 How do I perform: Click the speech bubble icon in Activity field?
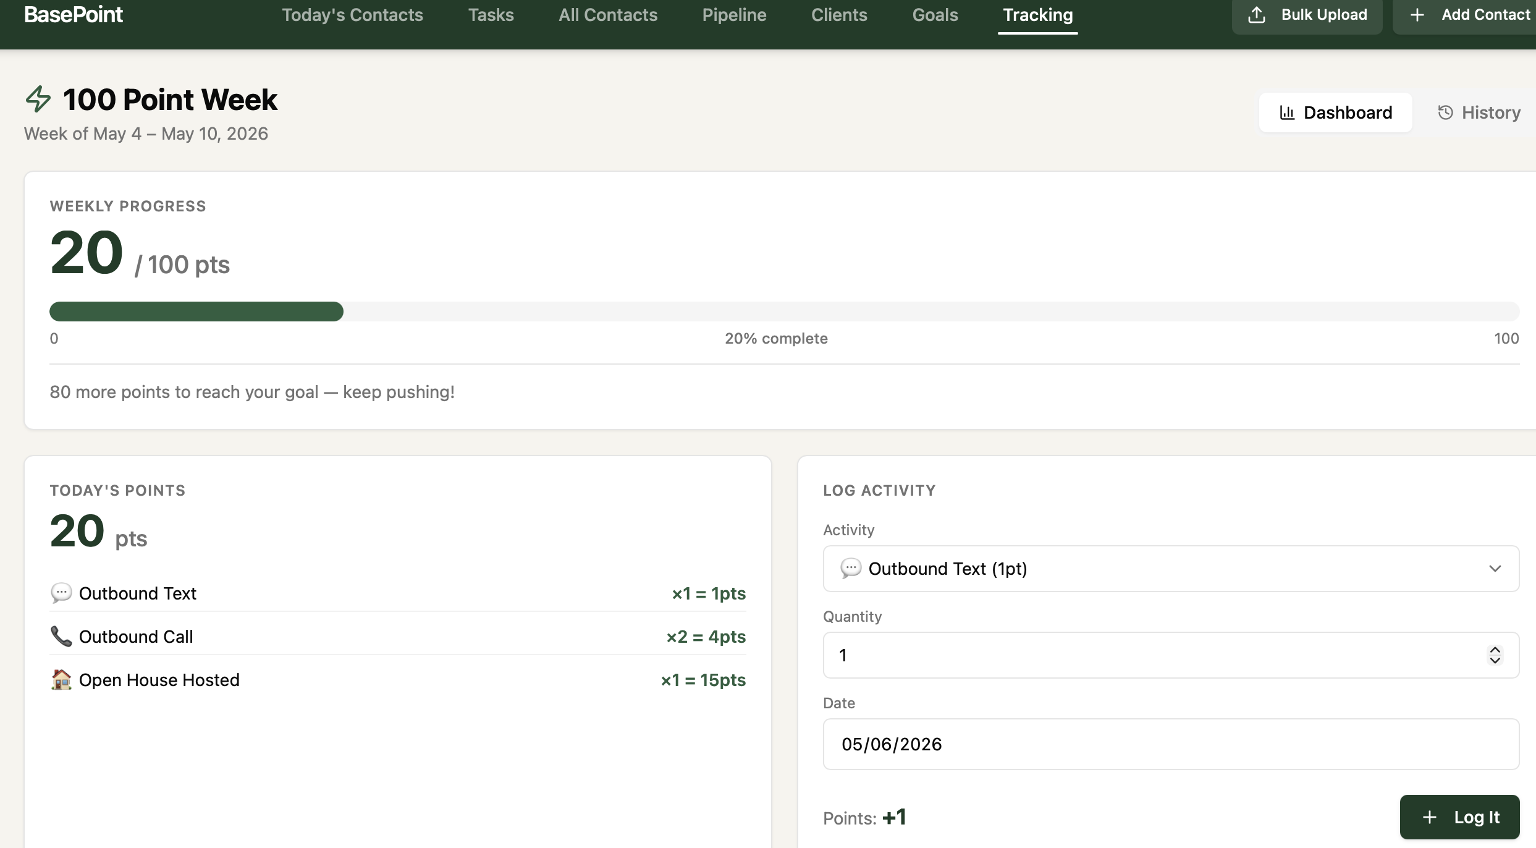coord(851,568)
